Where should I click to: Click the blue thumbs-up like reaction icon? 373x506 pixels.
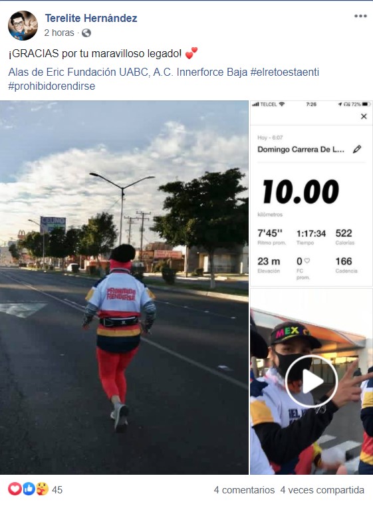coord(29,489)
